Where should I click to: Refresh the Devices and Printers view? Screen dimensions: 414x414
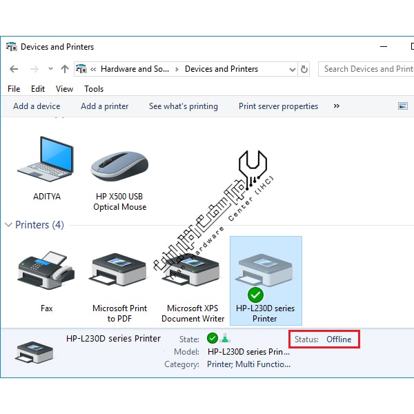[304, 69]
